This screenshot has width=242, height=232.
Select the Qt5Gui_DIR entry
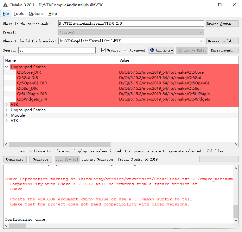[x=28, y=78]
